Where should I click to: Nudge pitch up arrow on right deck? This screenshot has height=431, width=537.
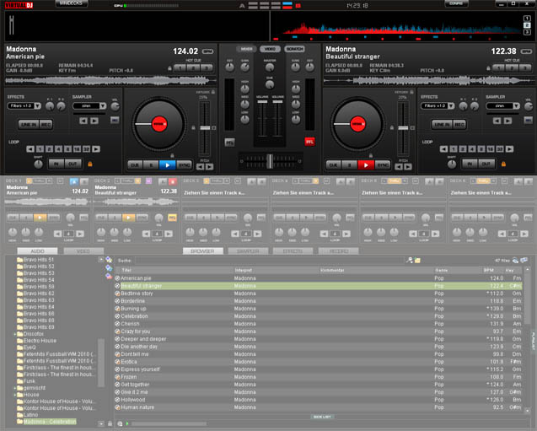[408, 167]
